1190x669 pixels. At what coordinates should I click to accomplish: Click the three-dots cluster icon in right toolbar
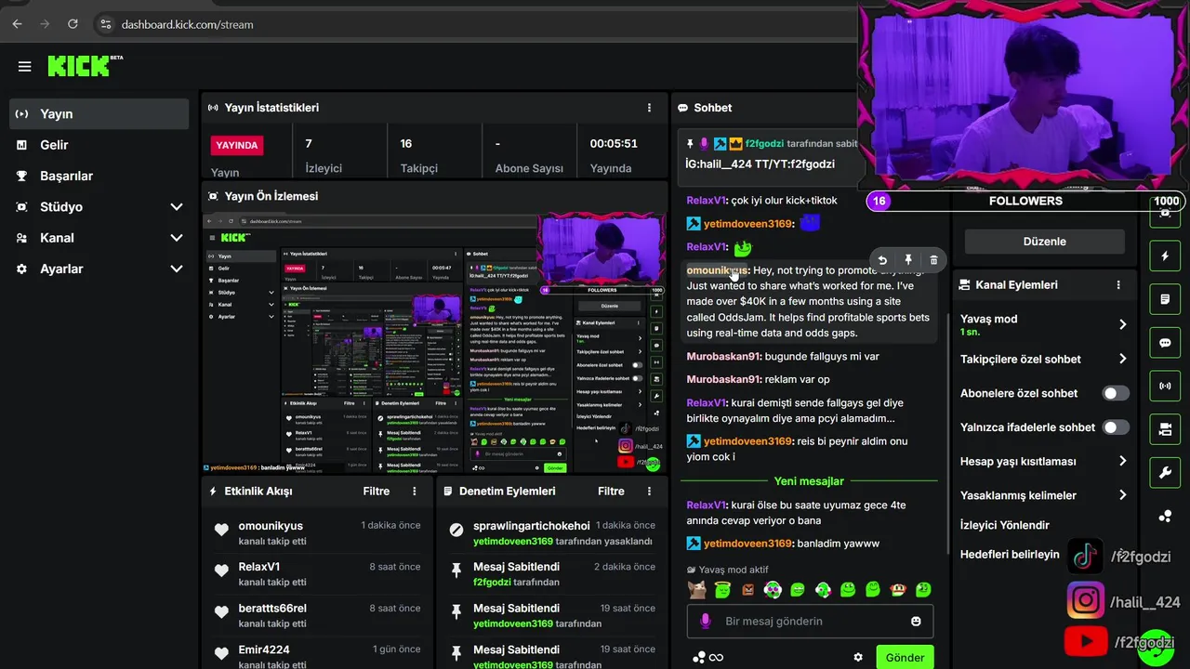[x=1165, y=516]
